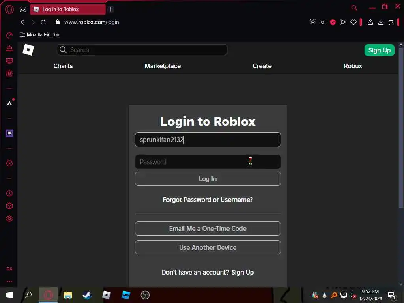Take a snapshot with camera icon
Viewport: 404px width, 303px height.
[322, 22]
